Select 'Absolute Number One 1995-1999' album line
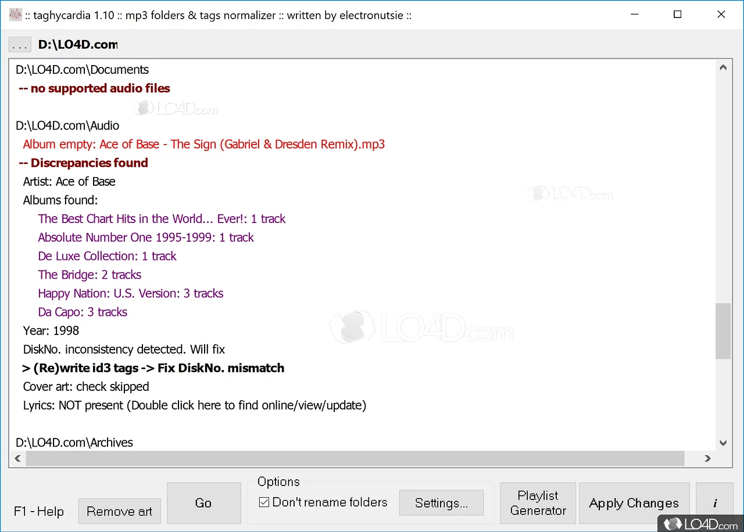Viewport: 744px width, 532px height. click(x=146, y=237)
